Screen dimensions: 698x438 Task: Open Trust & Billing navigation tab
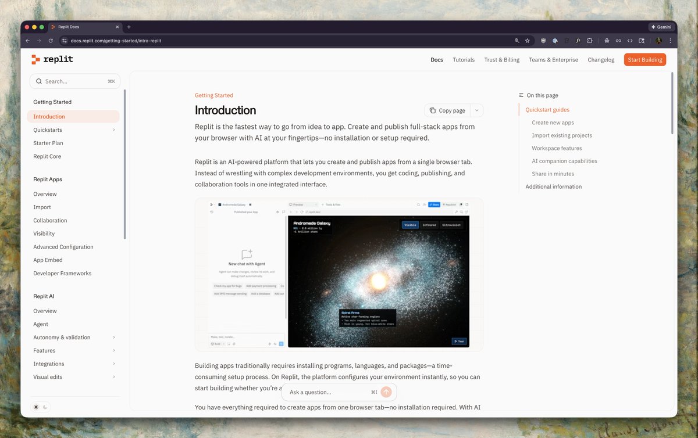coord(502,60)
